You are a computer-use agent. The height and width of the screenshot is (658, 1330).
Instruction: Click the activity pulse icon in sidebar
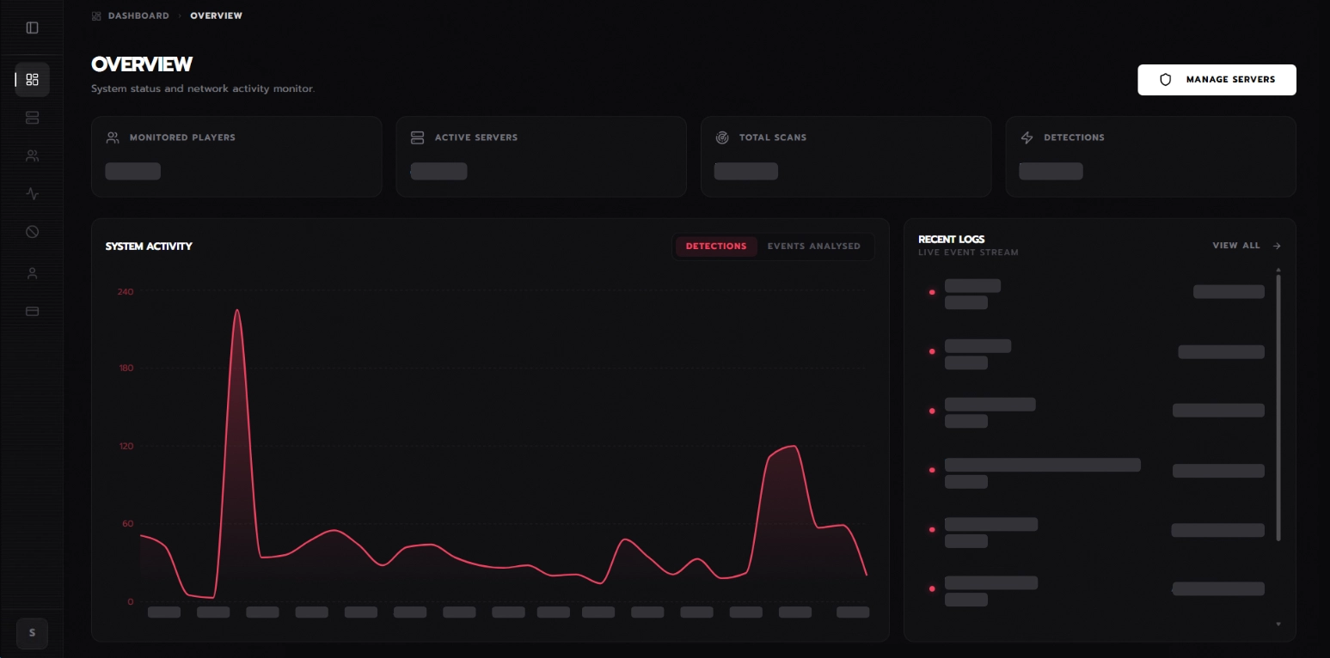[x=32, y=193]
